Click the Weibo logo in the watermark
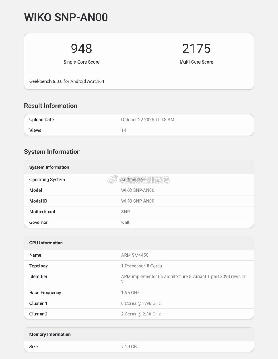The width and height of the screenshot is (278, 359). tap(112, 180)
